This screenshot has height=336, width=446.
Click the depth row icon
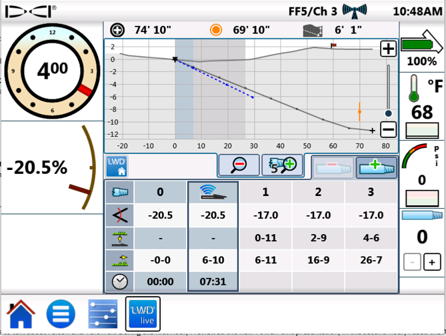point(120,238)
